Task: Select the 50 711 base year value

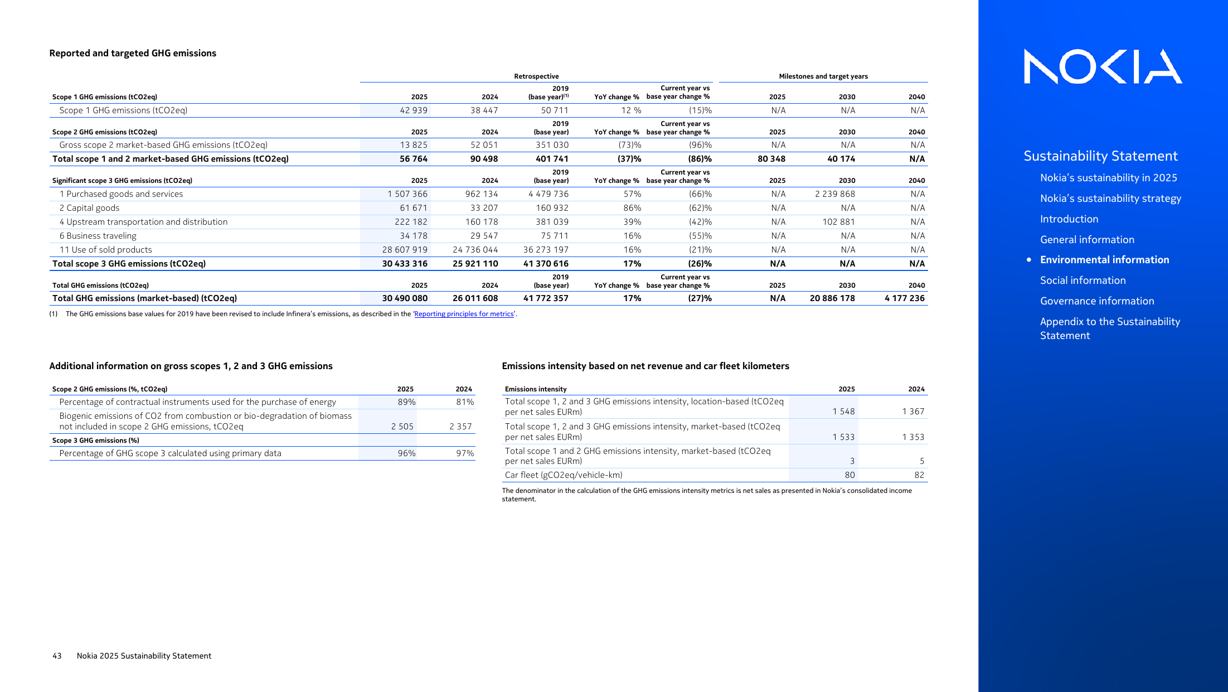Action: (x=555, y=110)
